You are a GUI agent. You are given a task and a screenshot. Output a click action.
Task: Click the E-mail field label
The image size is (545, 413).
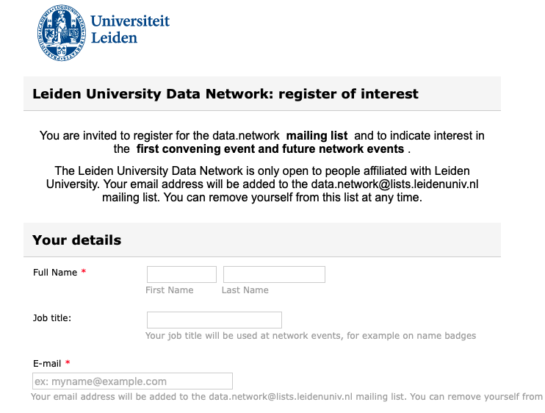click(x=47, y=363)
